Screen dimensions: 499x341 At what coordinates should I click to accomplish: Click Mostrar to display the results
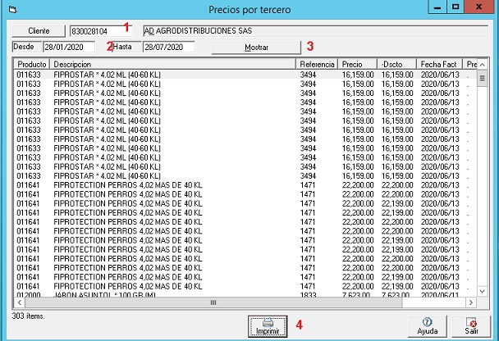[x=256, y=48]
